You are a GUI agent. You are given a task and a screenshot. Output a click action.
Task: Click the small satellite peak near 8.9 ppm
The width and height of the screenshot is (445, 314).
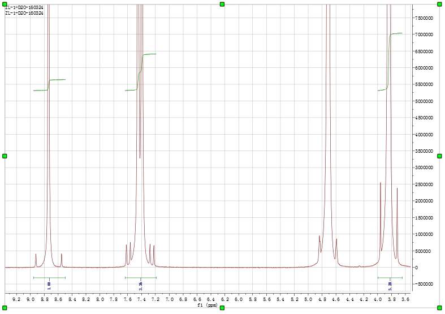tap(36, 260)
